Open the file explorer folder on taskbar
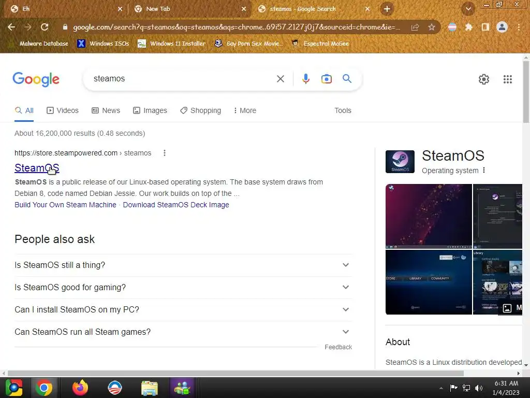This screenshot has width=530, height=398. pyautogui.click(x=150, y=388)
